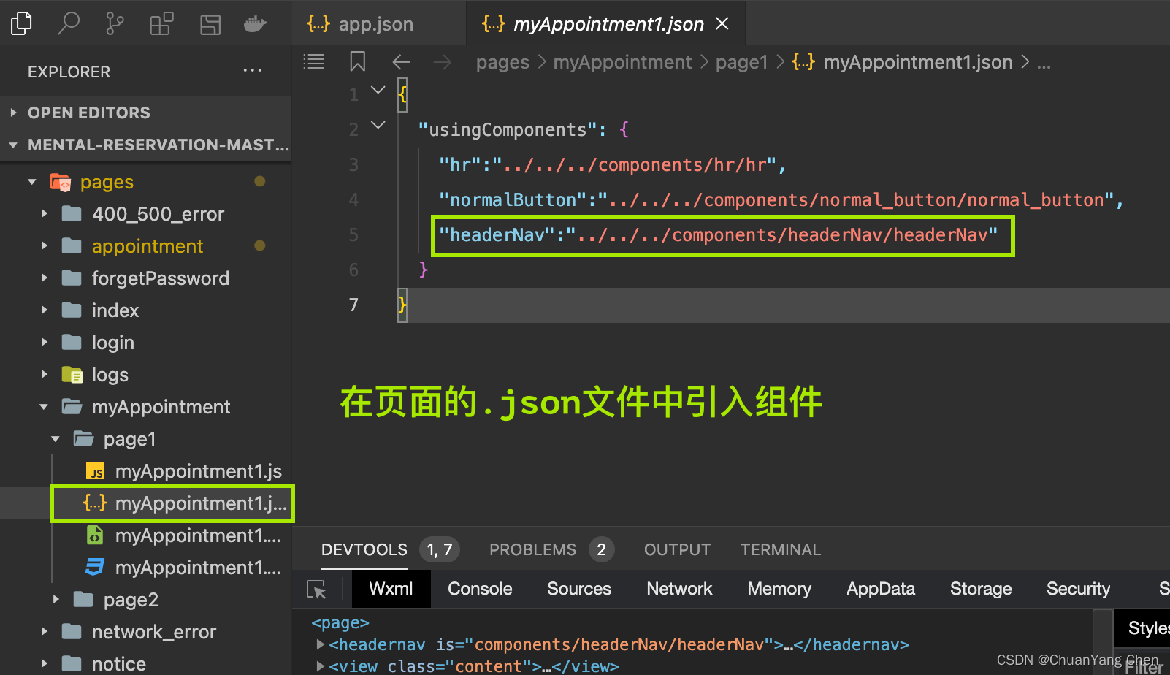1170x675 pixels.
Task: Click the page1 breadcrumb segment
Action: click(x=741, y=62)
